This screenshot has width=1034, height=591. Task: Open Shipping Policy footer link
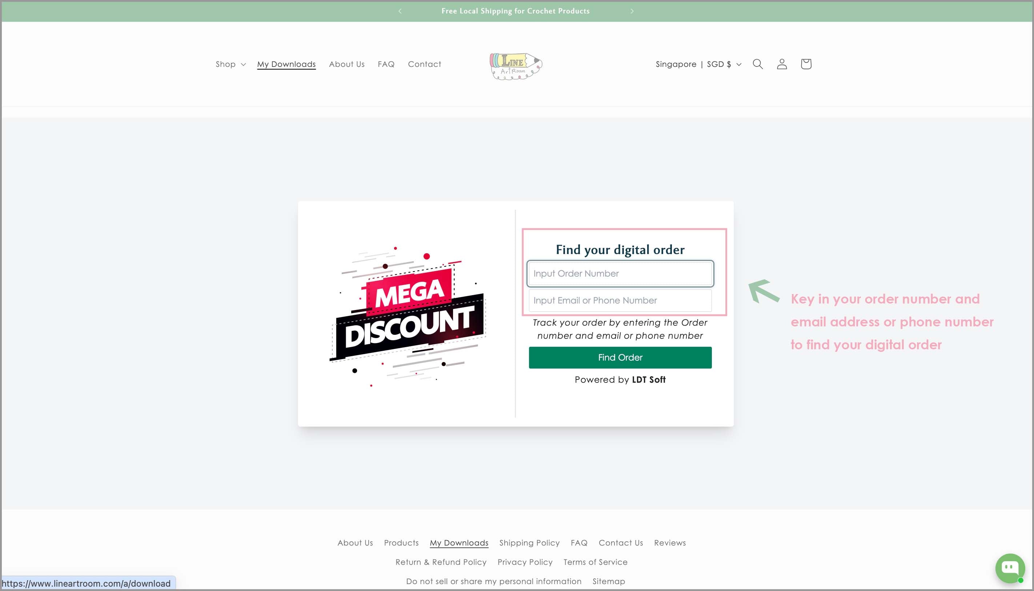[x=529, y=543]
